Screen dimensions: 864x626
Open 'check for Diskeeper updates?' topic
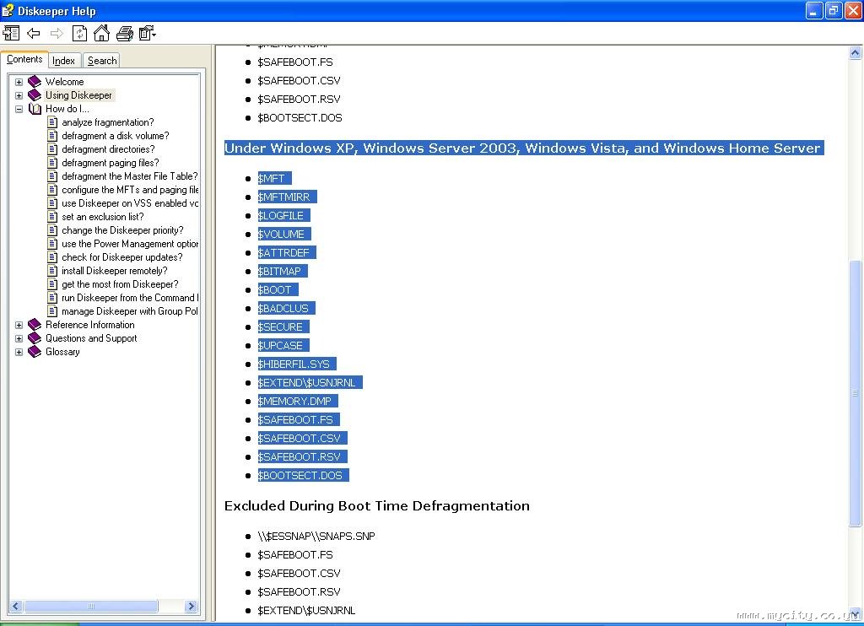121,257
